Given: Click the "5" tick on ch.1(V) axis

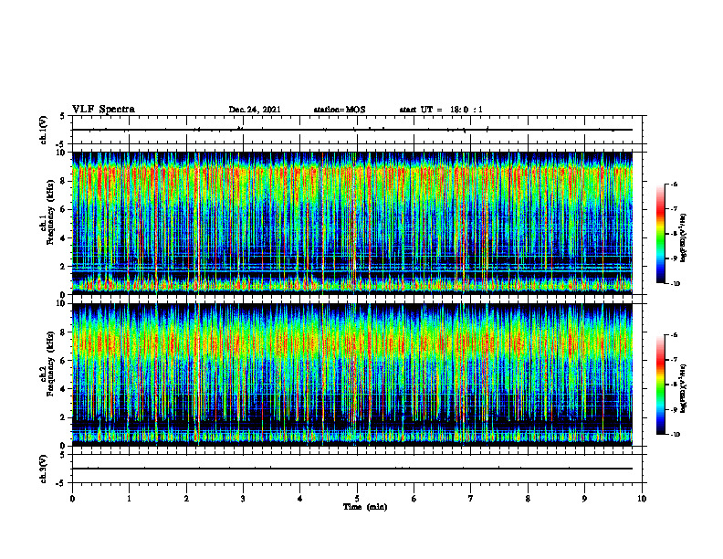Looking at the screenshot, I should click(63, 117).
